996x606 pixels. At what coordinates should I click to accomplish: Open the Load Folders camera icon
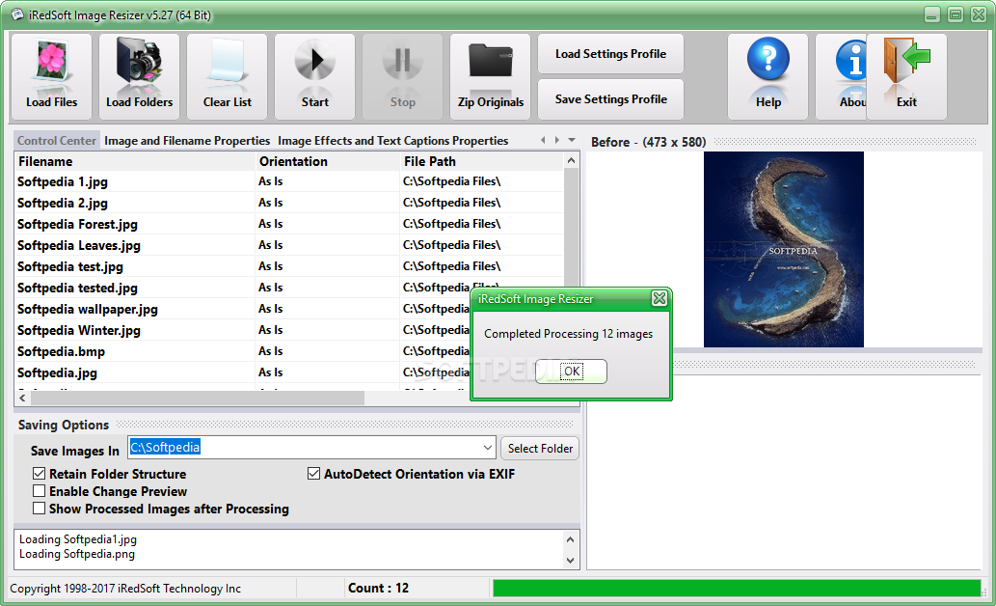[x=139, y=76]
